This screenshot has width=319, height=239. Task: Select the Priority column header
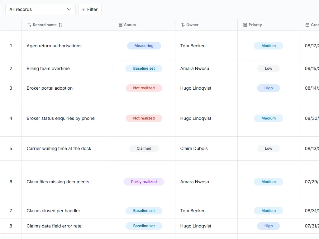pos(269,25)
